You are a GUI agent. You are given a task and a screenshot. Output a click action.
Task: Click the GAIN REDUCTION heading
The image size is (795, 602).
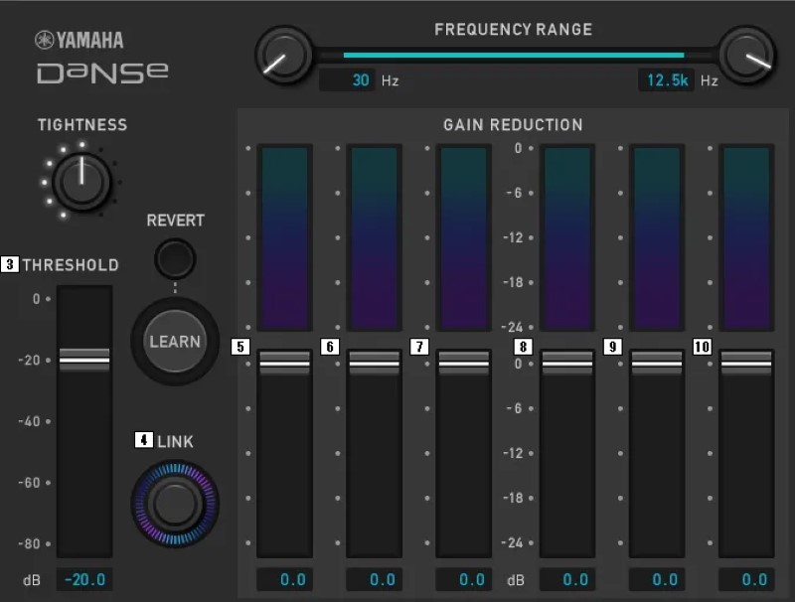(x=513, y=125)
